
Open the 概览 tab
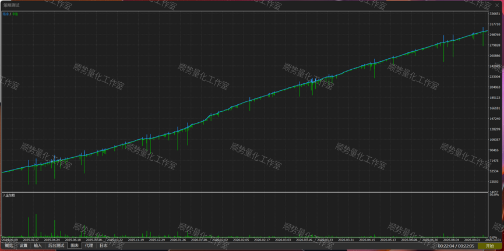coord(9,246)
